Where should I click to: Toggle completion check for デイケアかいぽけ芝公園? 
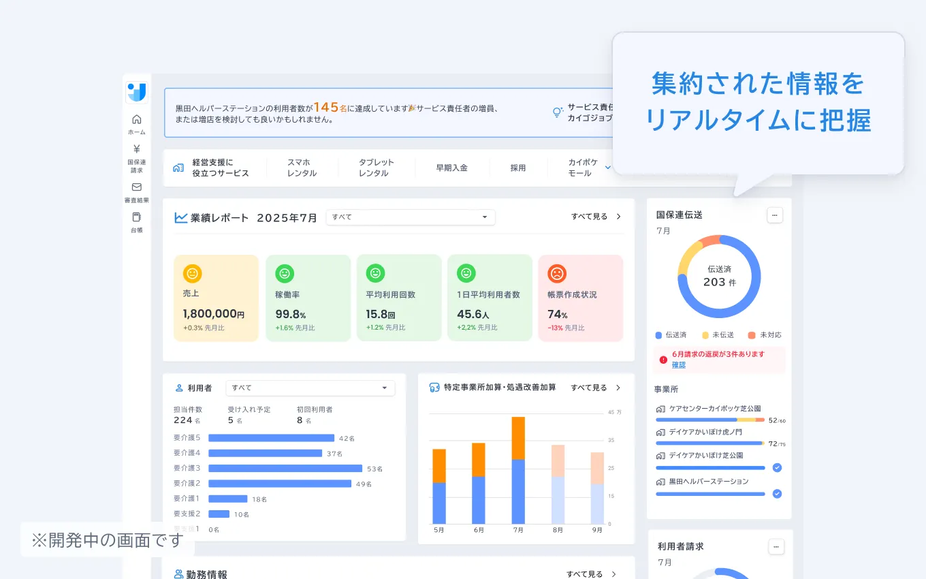(777, 467)
